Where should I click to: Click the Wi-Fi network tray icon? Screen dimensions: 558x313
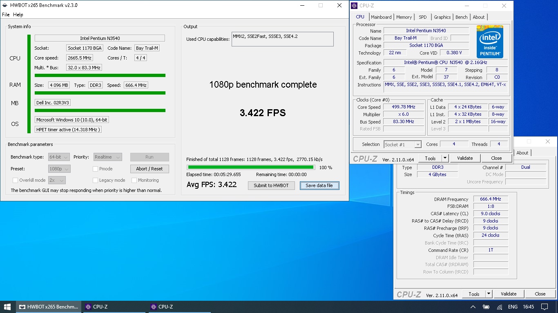[499, 307]
